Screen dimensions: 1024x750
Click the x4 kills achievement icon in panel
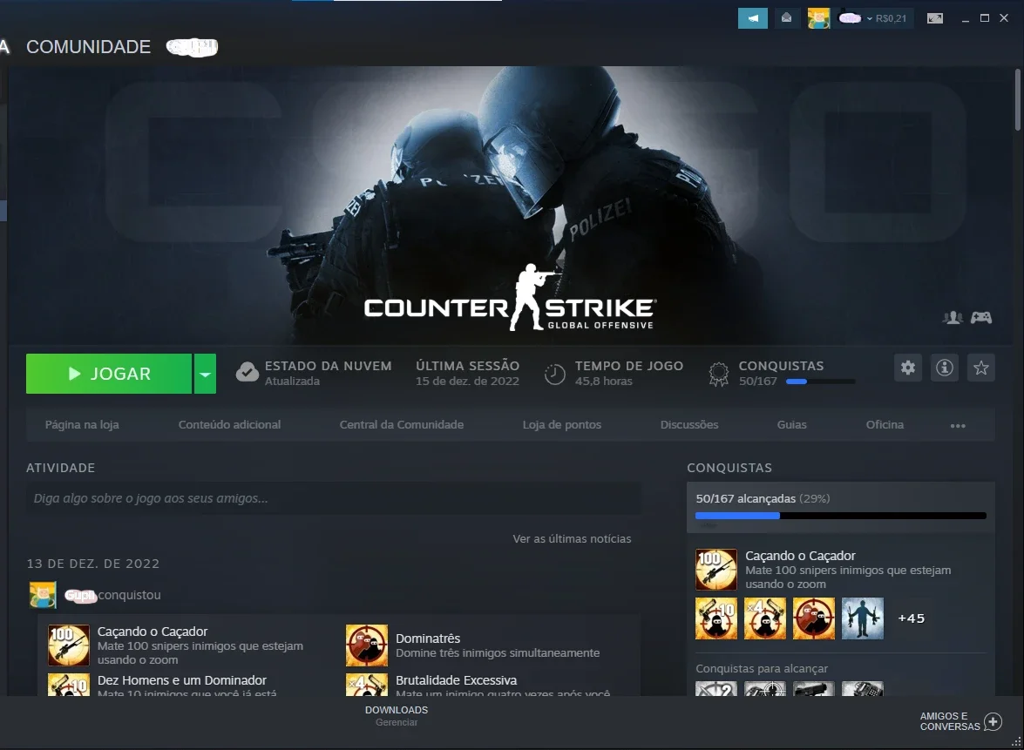765,618
